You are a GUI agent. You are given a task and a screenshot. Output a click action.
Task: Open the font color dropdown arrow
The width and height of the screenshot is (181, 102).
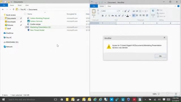tap(130, 16)
